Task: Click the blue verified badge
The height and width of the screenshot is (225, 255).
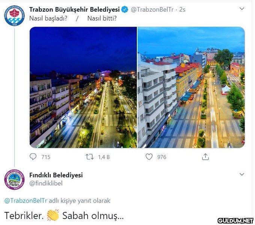Action: (x=125, y=9)
